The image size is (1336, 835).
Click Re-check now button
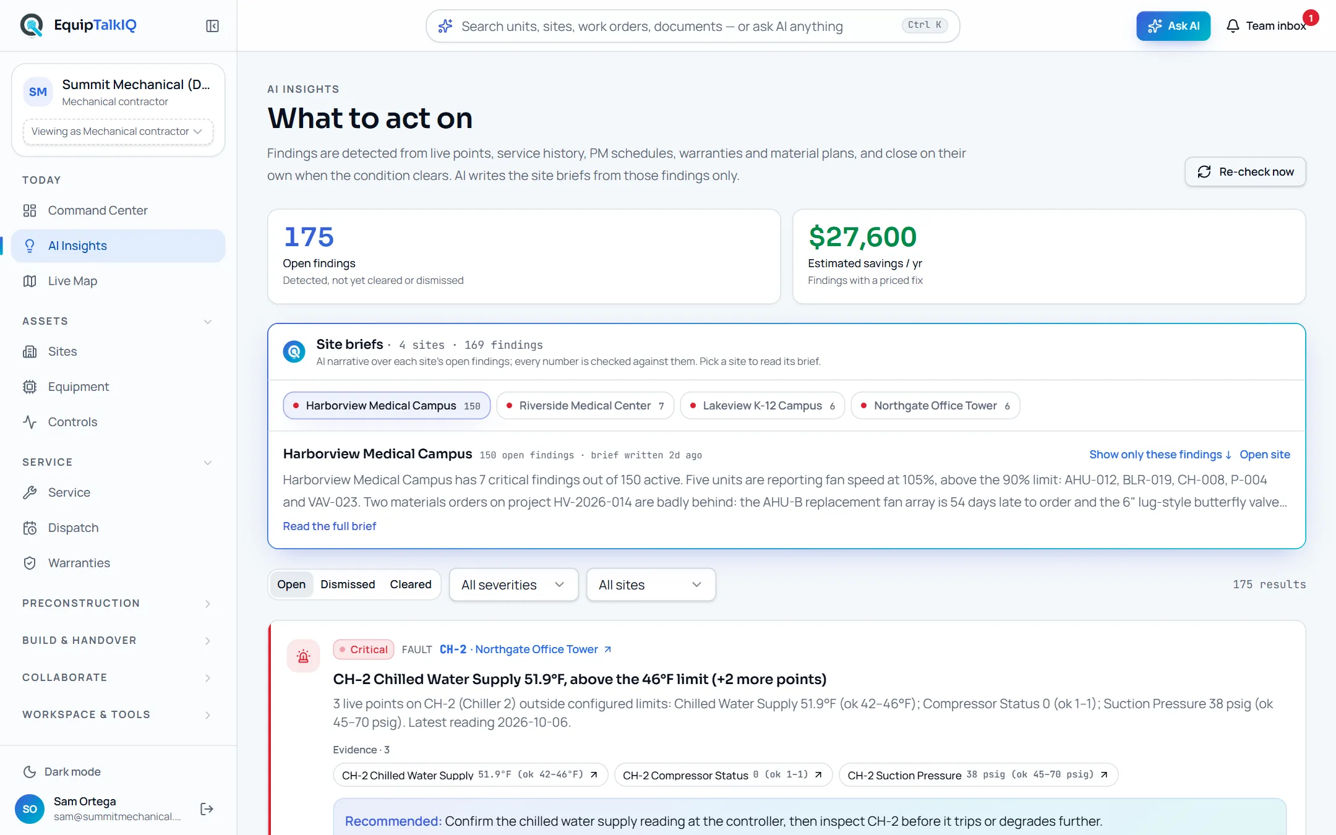[x=1245, y=172]
